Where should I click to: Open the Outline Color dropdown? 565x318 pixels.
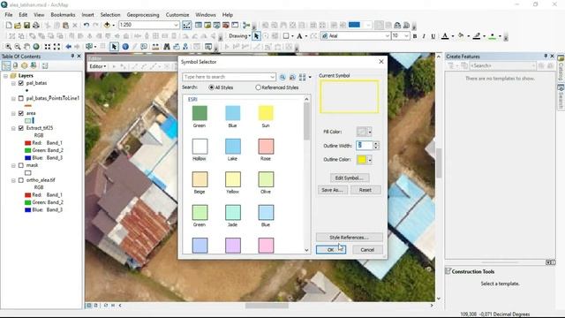coord(370,160)
